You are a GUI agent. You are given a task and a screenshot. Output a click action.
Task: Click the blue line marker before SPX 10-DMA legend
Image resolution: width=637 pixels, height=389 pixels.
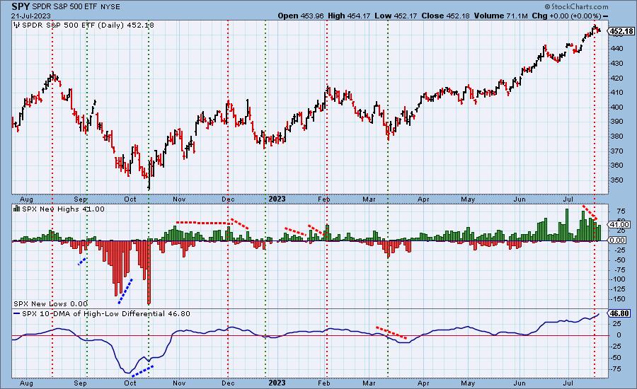click(17, 314)
